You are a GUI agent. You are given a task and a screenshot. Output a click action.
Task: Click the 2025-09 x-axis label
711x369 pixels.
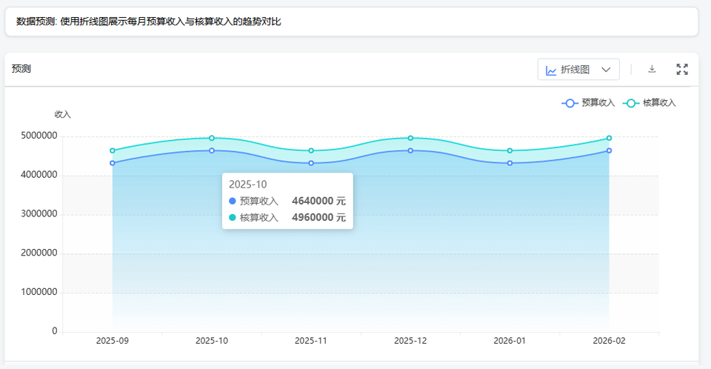(113, 341)
